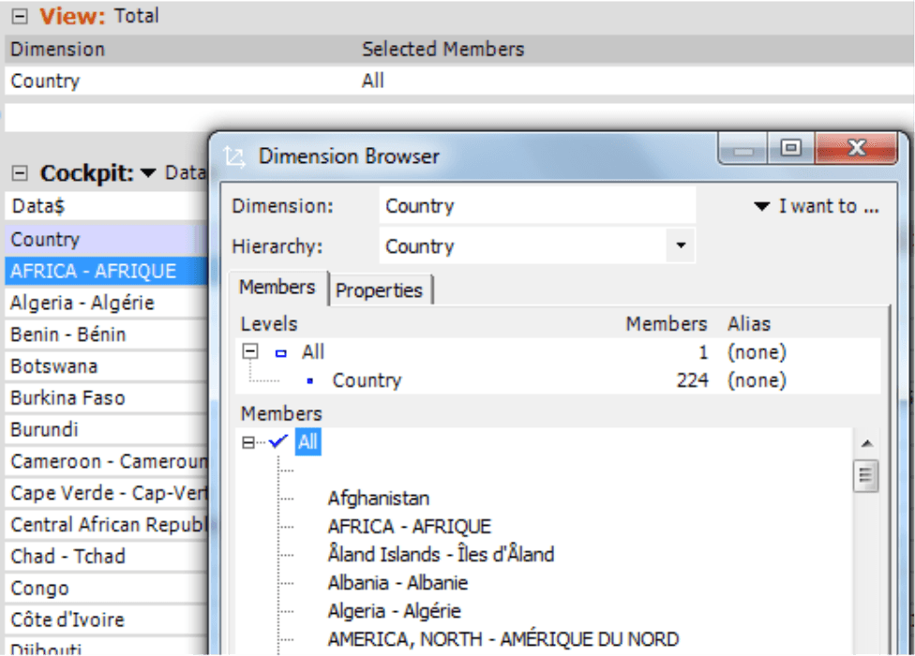
Task: Maximize the Dimension Browser window
Action: [x=790, y=147]
